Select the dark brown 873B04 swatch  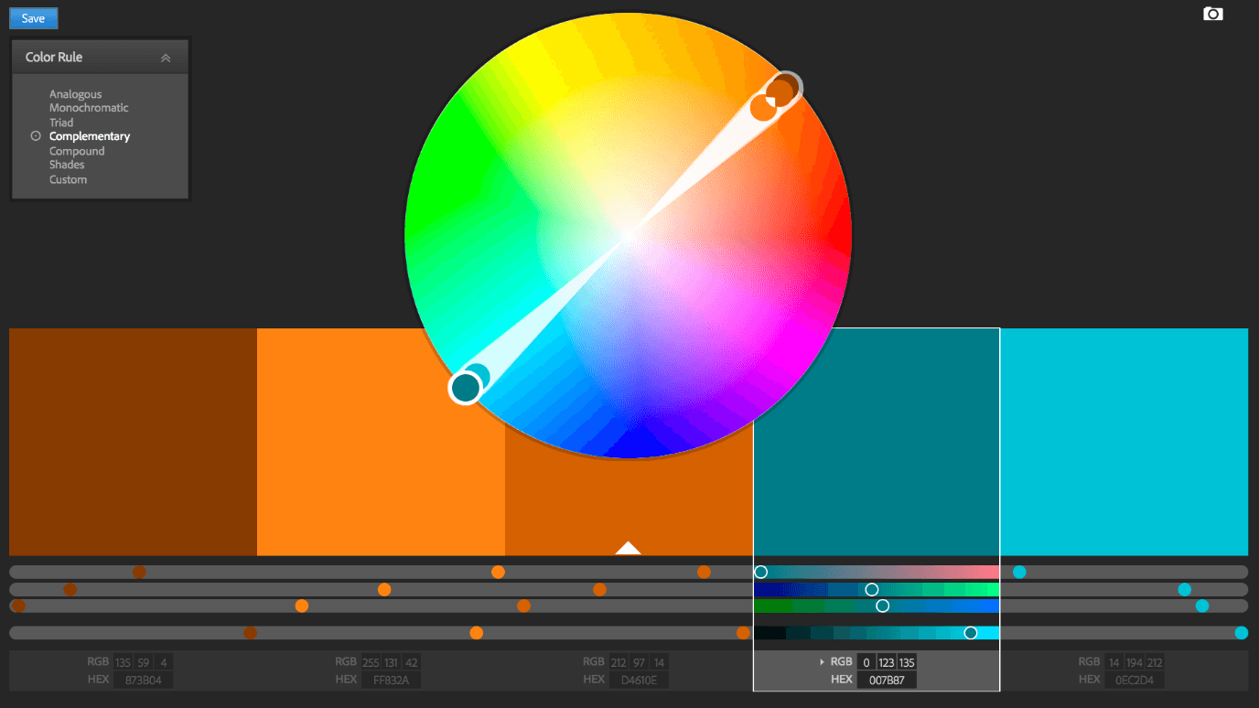133,442
